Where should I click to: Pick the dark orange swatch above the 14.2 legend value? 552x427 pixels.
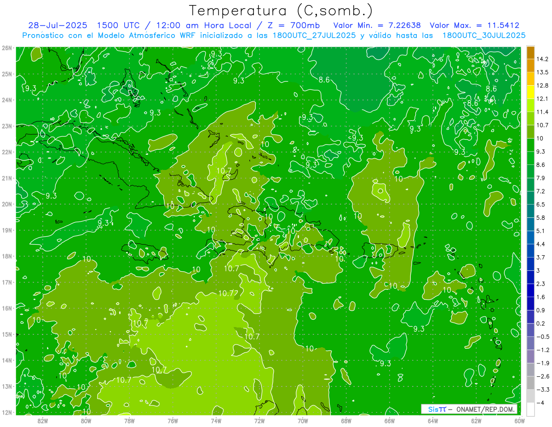[x=530, y=53]
